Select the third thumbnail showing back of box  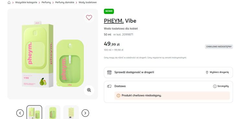[x=71, y=112]
